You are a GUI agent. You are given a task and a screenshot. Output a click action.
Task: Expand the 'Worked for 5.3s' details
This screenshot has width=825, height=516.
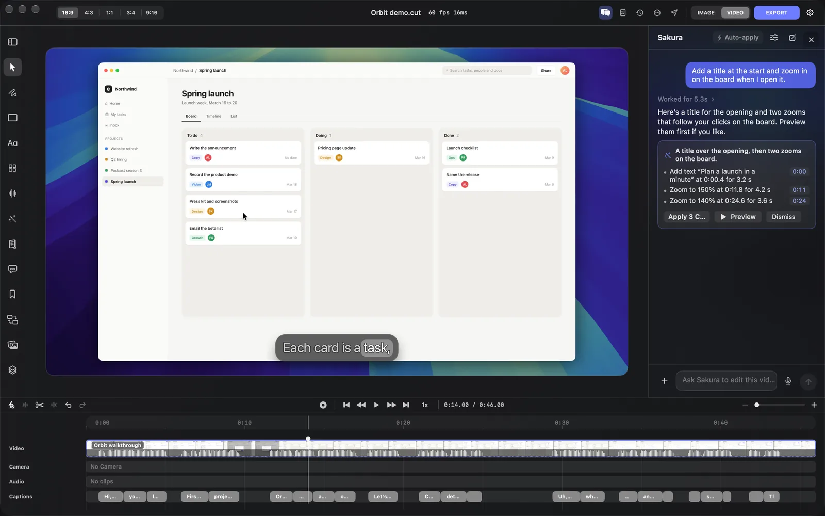point(686,99)
